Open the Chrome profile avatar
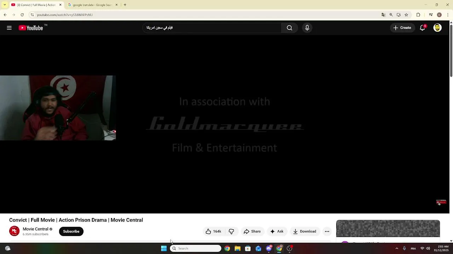453x254 pixels. pyautogui.click(x=439, y=15)
